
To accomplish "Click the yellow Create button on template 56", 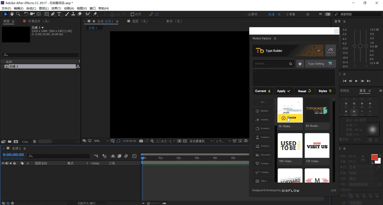I will click(290, 118).
